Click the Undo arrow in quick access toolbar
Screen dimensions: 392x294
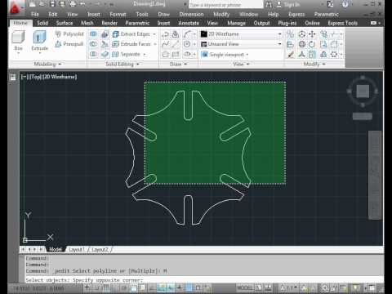click(x=82, y=4)
